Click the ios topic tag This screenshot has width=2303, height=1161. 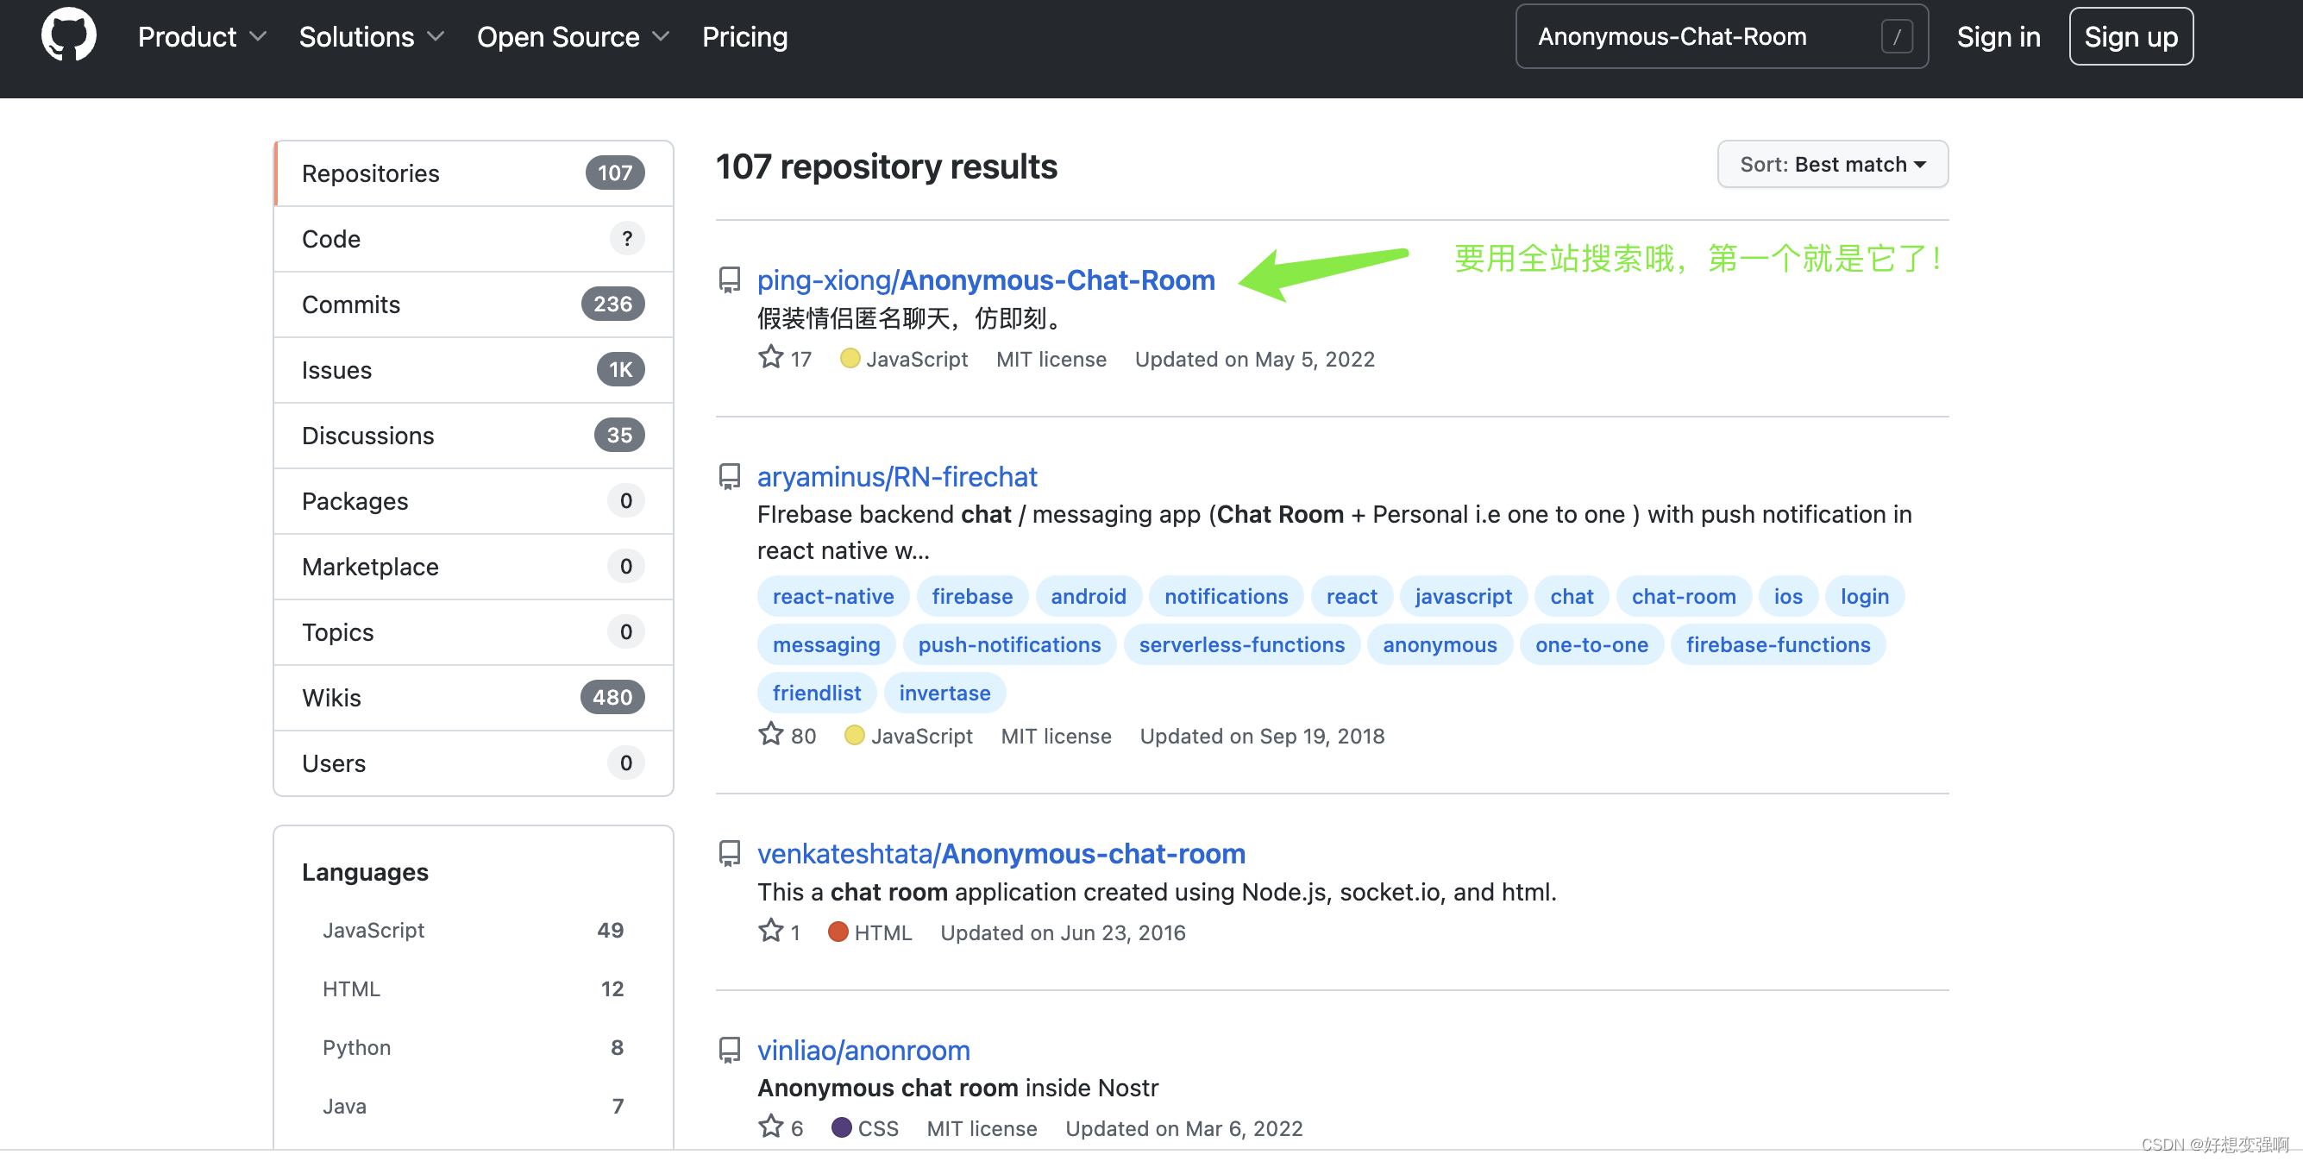point(1788,596)
